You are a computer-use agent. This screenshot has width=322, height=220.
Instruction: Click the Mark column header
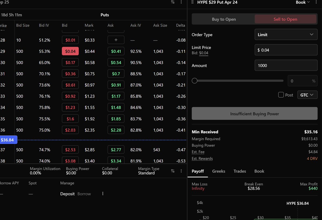click(x=89, y=25)
